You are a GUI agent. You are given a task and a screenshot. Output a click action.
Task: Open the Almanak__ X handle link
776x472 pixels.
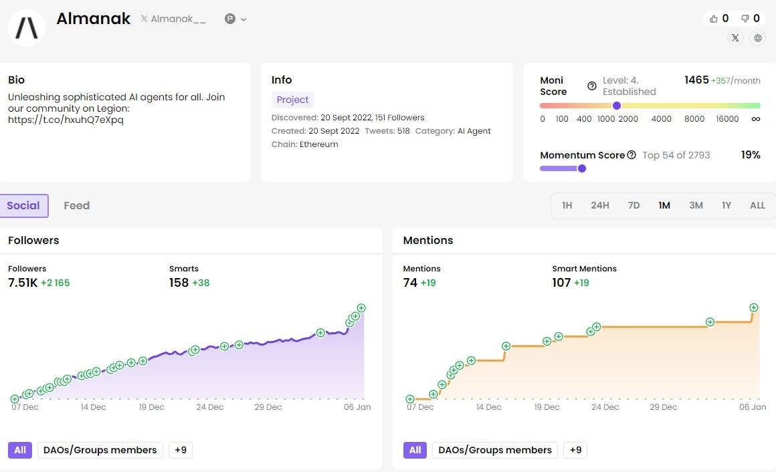[x=173, y=19]
